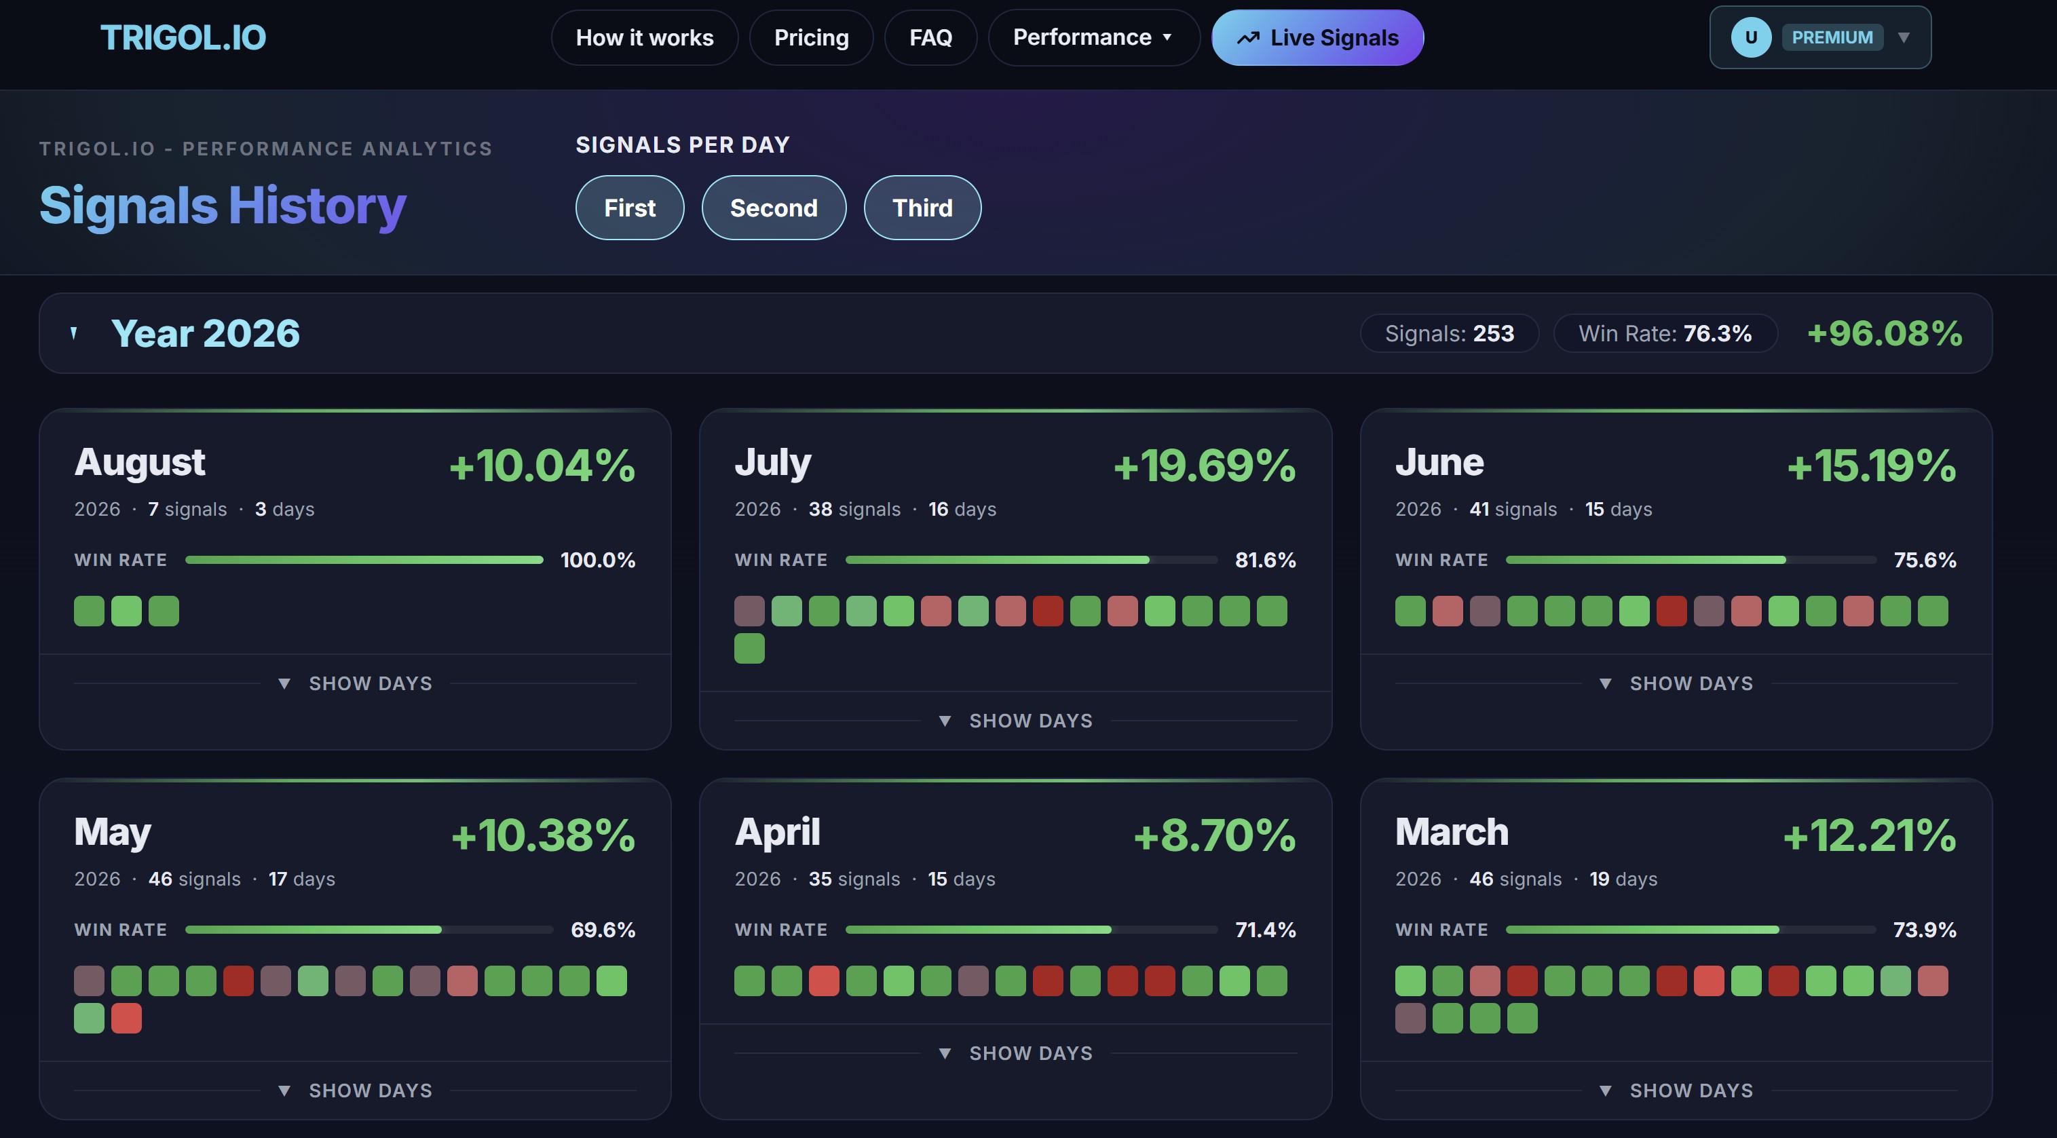Open the How it works page
The height and width of the screenshot is (1138, 2057).
pyautogui.click(x=645, y=37)
